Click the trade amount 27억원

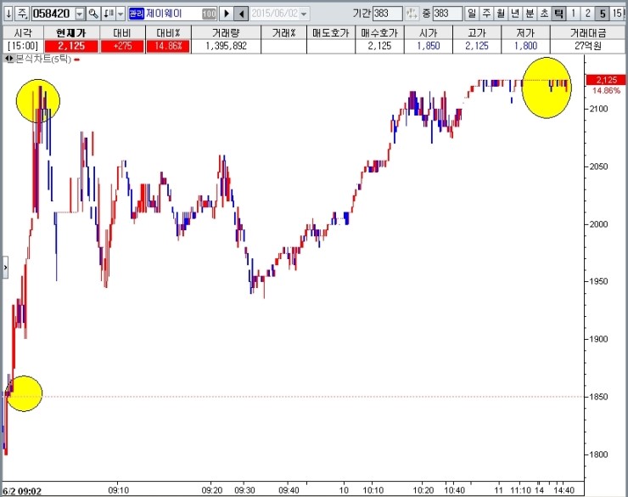[x=587, y=46]
